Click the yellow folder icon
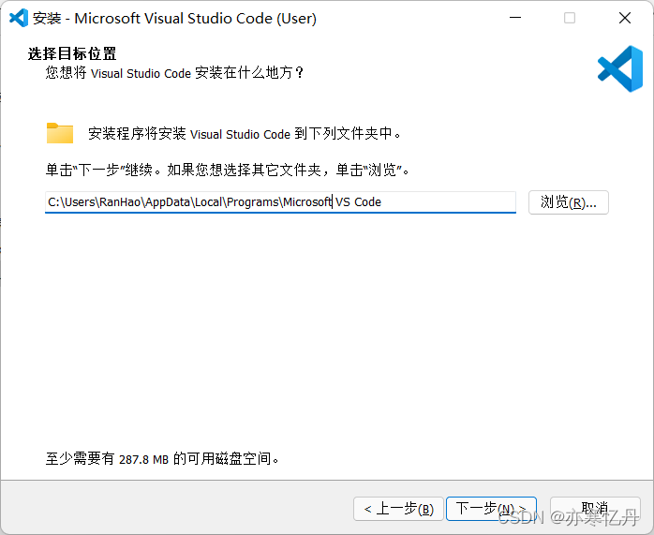654x535 pixels. (60, 133)
